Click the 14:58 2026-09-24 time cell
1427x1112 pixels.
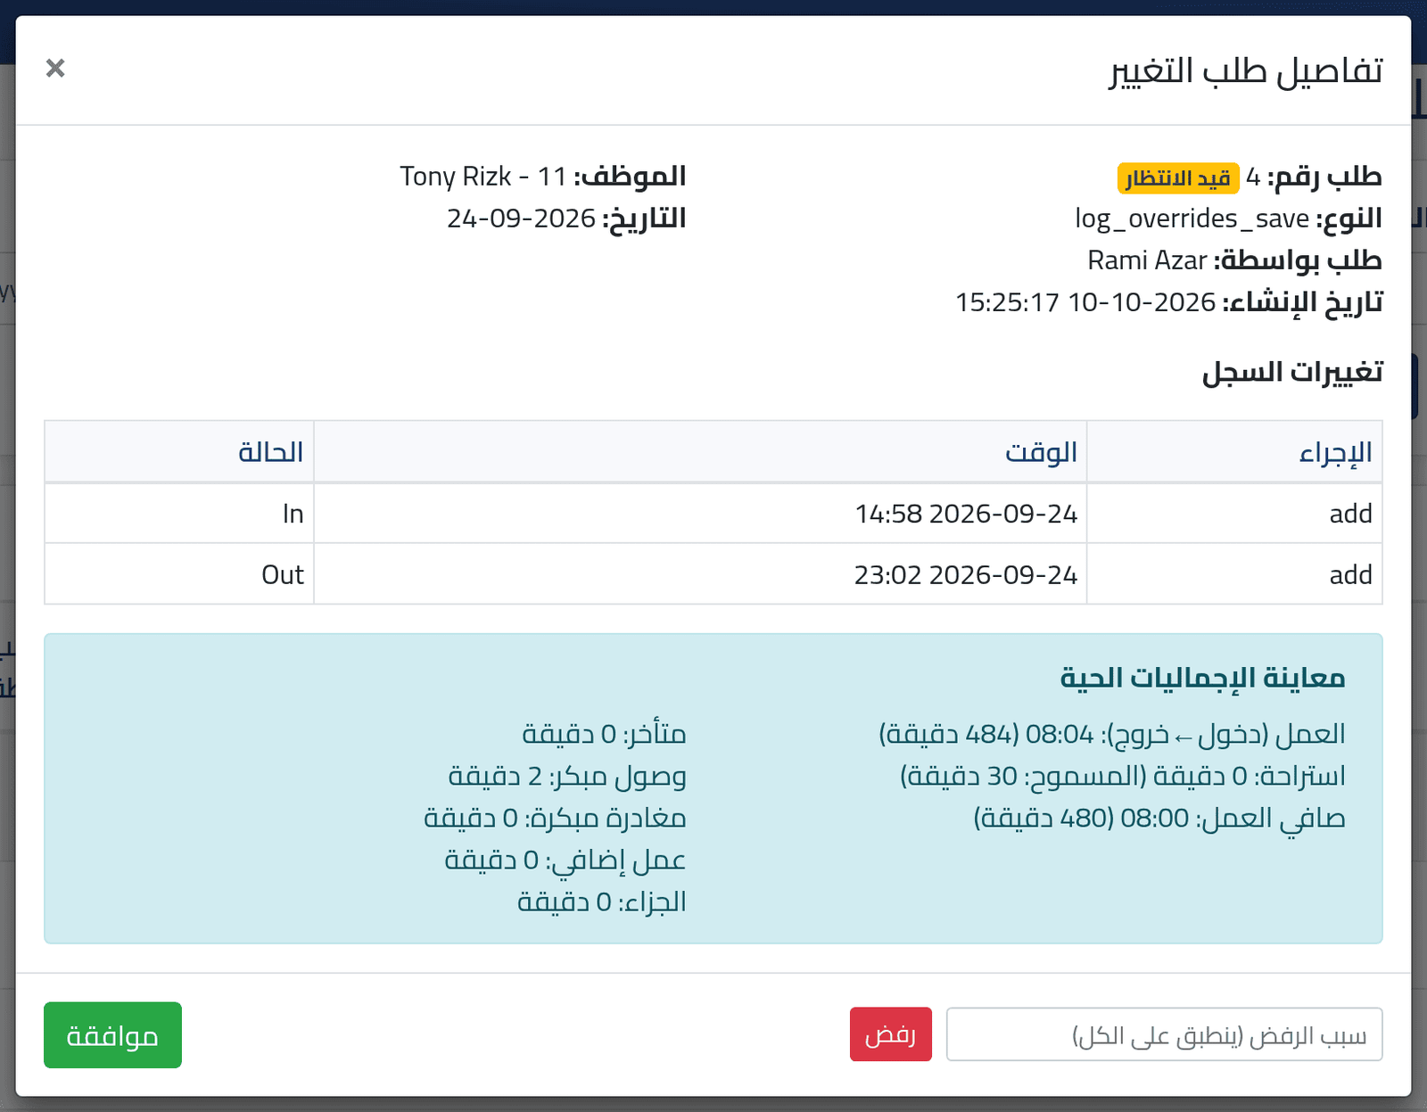[x=700, y=514]
